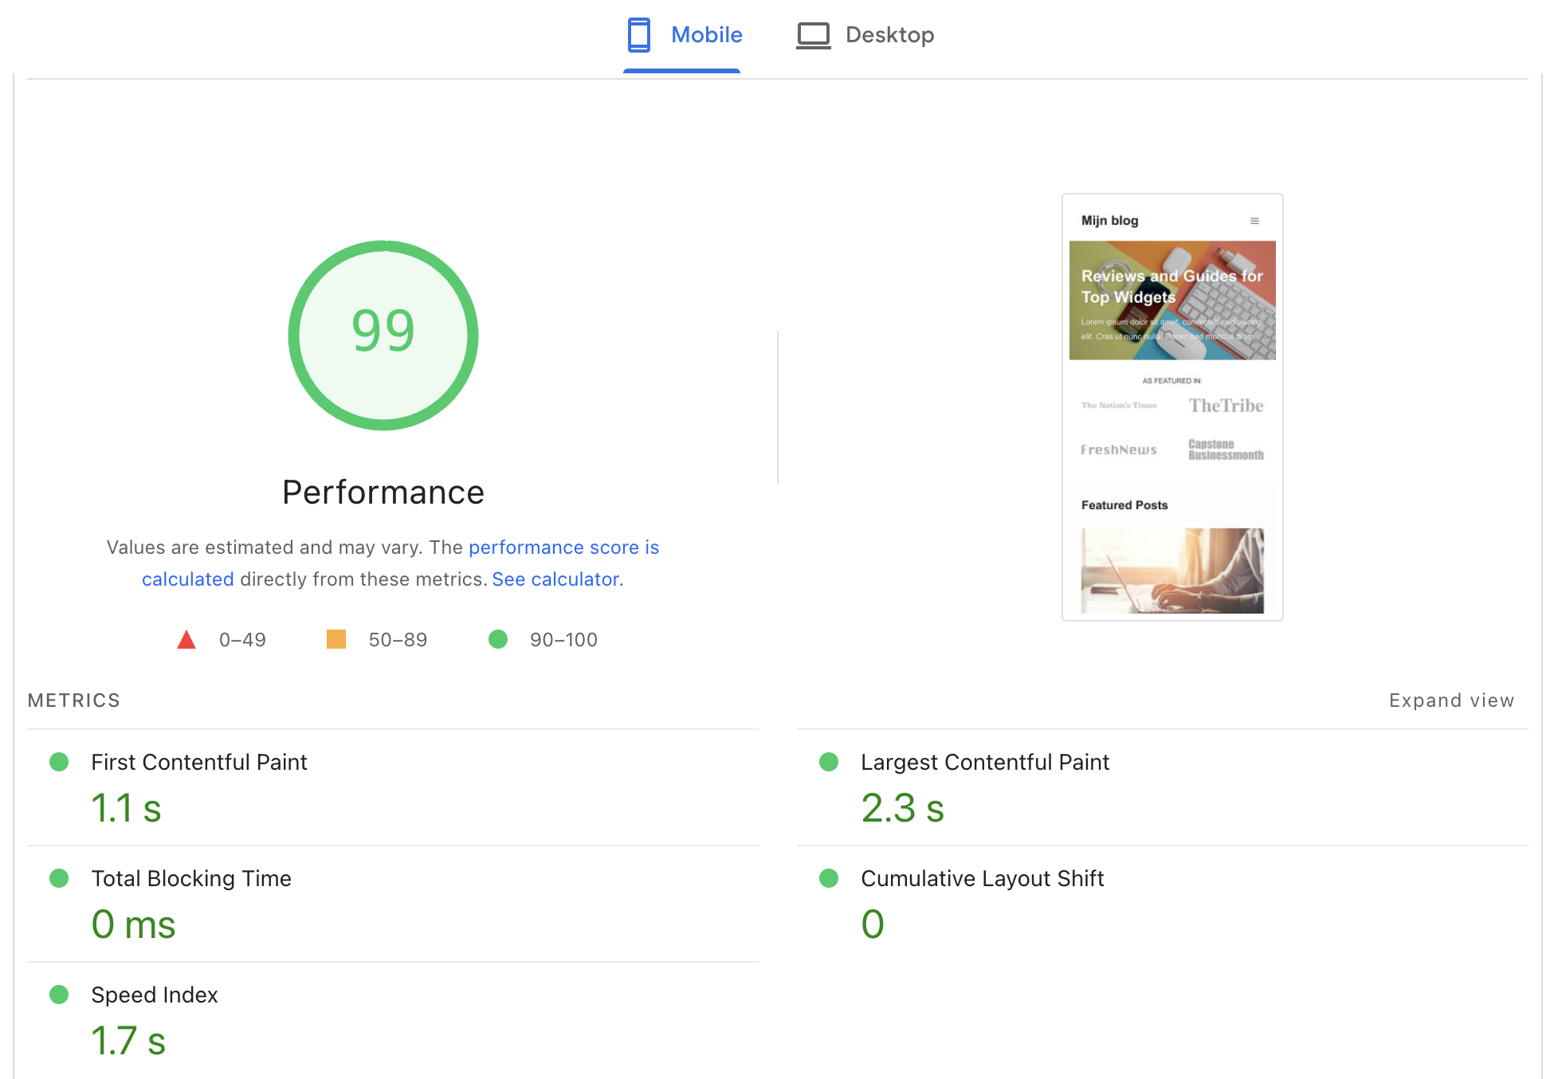The height and width of the screenshot is (1079, 1554).
Task: Expand the First Contentful Paint metric
Action: coord(199,763)
